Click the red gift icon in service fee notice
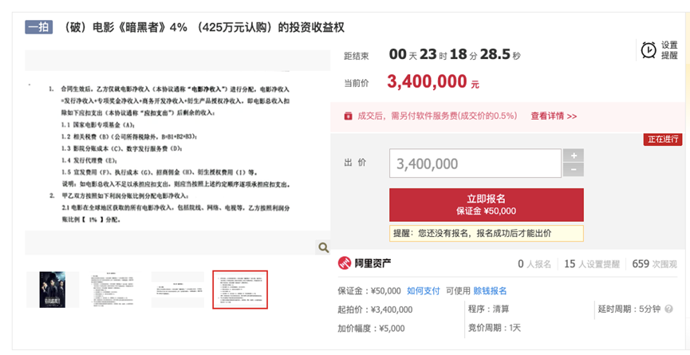The image size is (690, 355). 348,116
